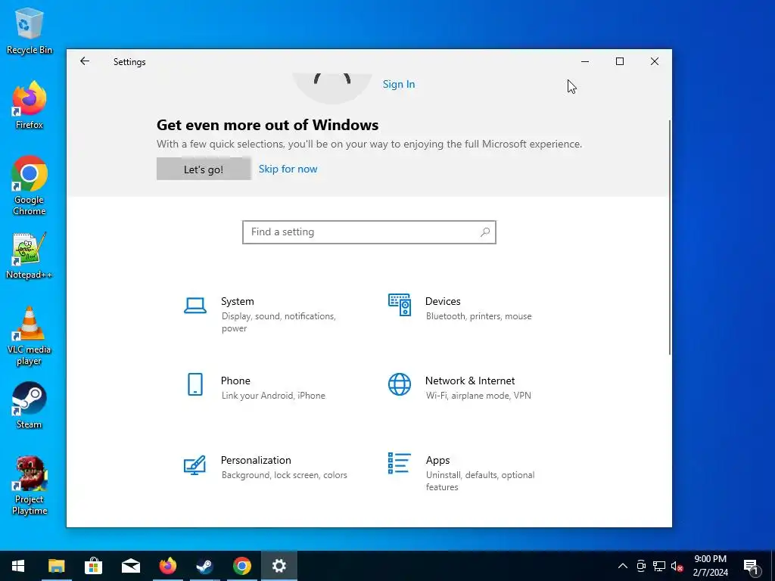Viewport: 775px width, 581px height.
Task: Click the Meet Now tray icon
Action: 641,566
